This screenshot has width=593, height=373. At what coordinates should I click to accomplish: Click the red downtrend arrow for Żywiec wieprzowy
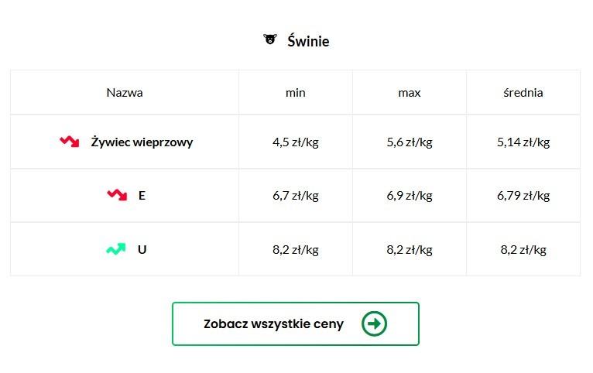click(70, 142)
